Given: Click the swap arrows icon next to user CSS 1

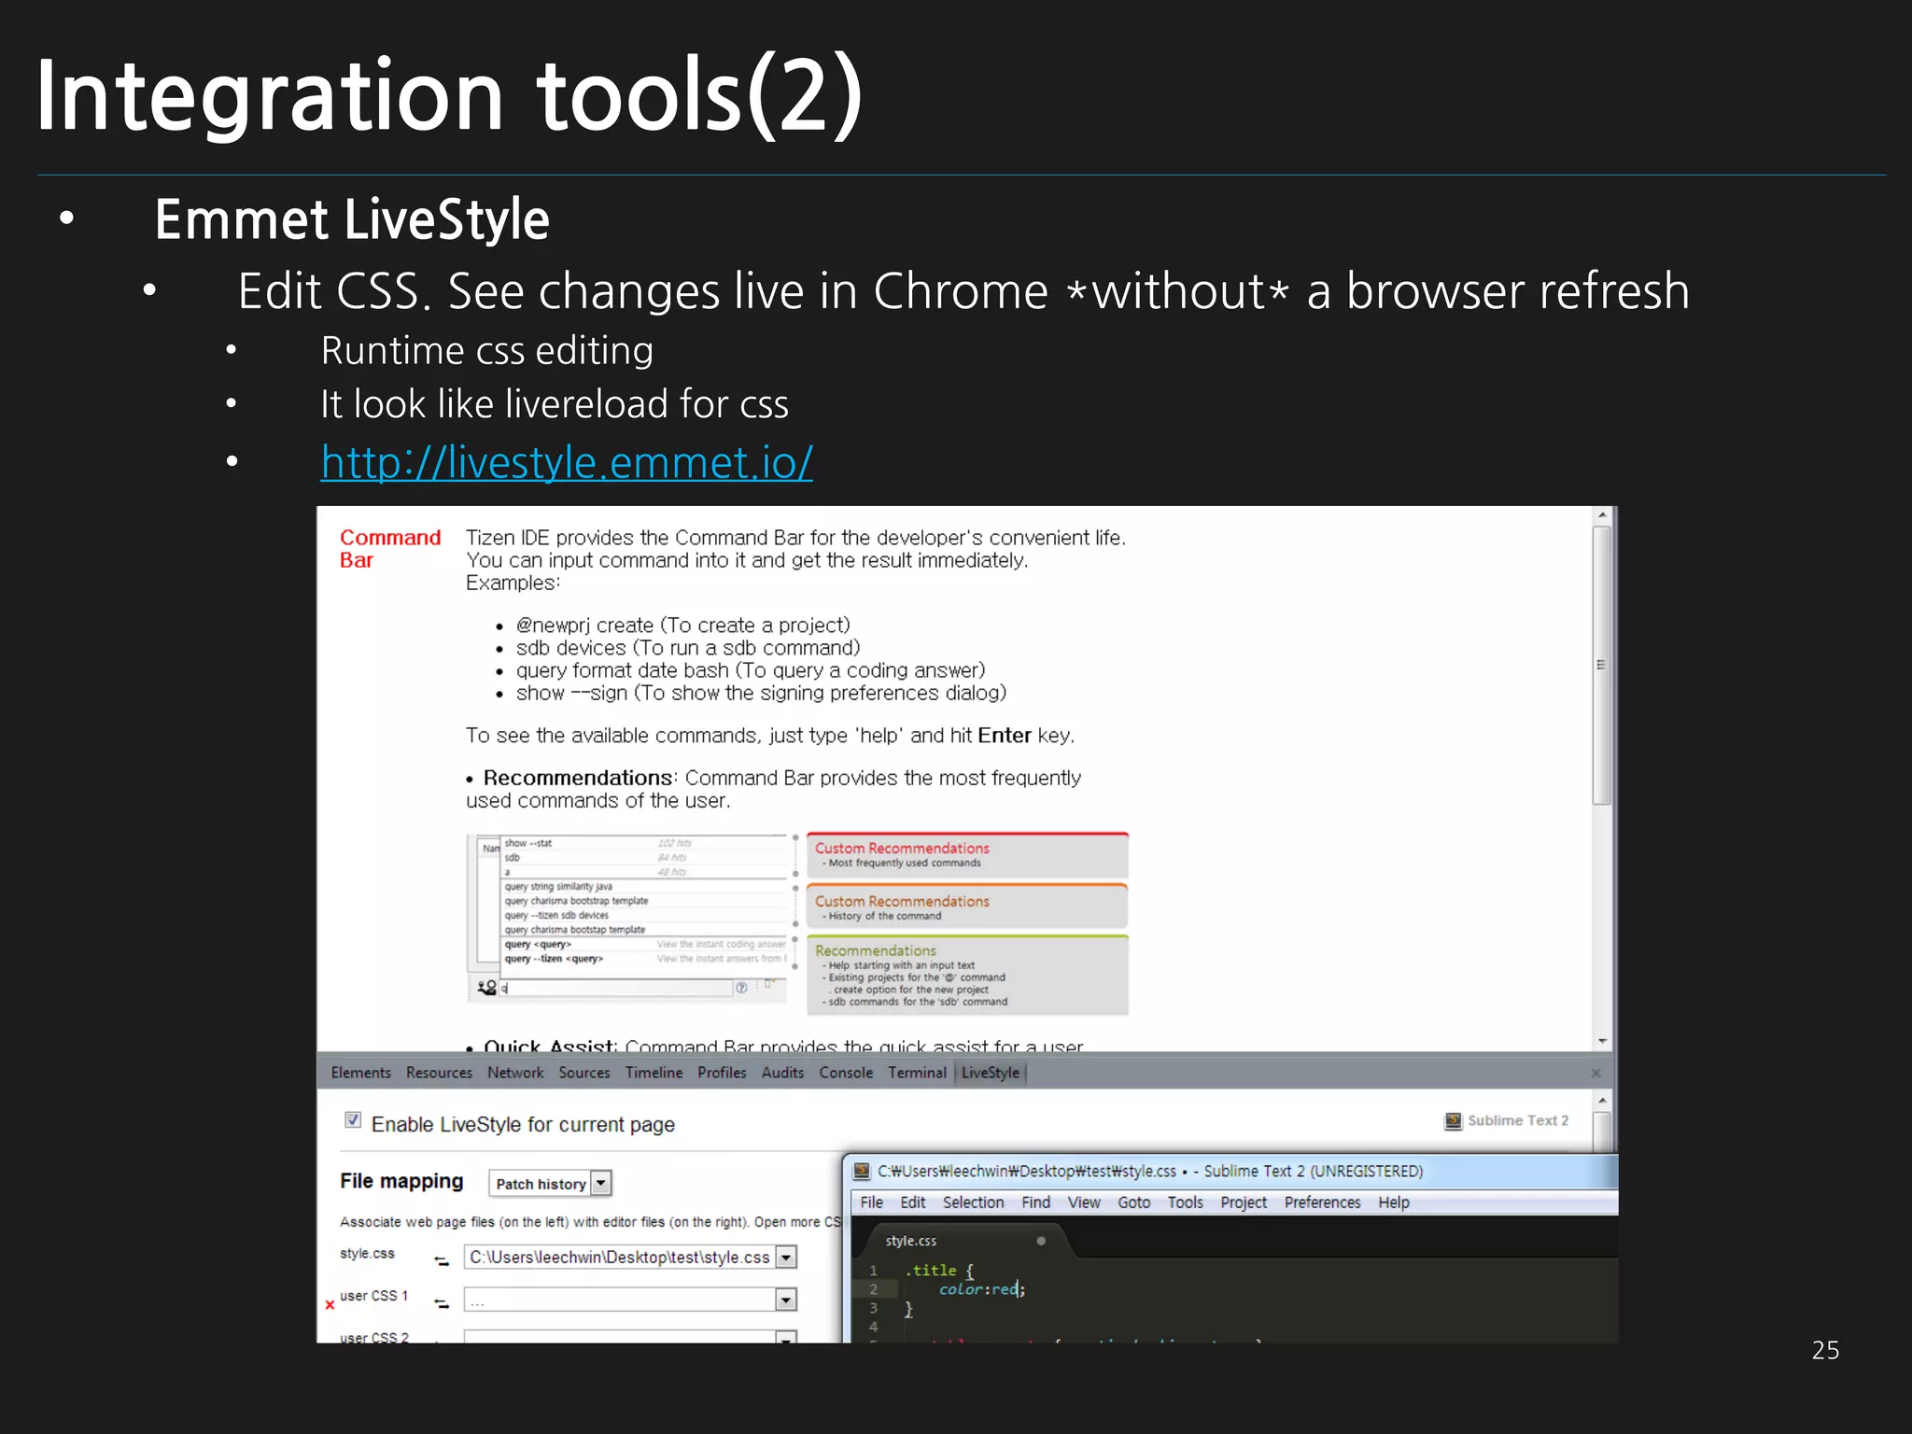Looking at the screenshot, I should 442,1303.
